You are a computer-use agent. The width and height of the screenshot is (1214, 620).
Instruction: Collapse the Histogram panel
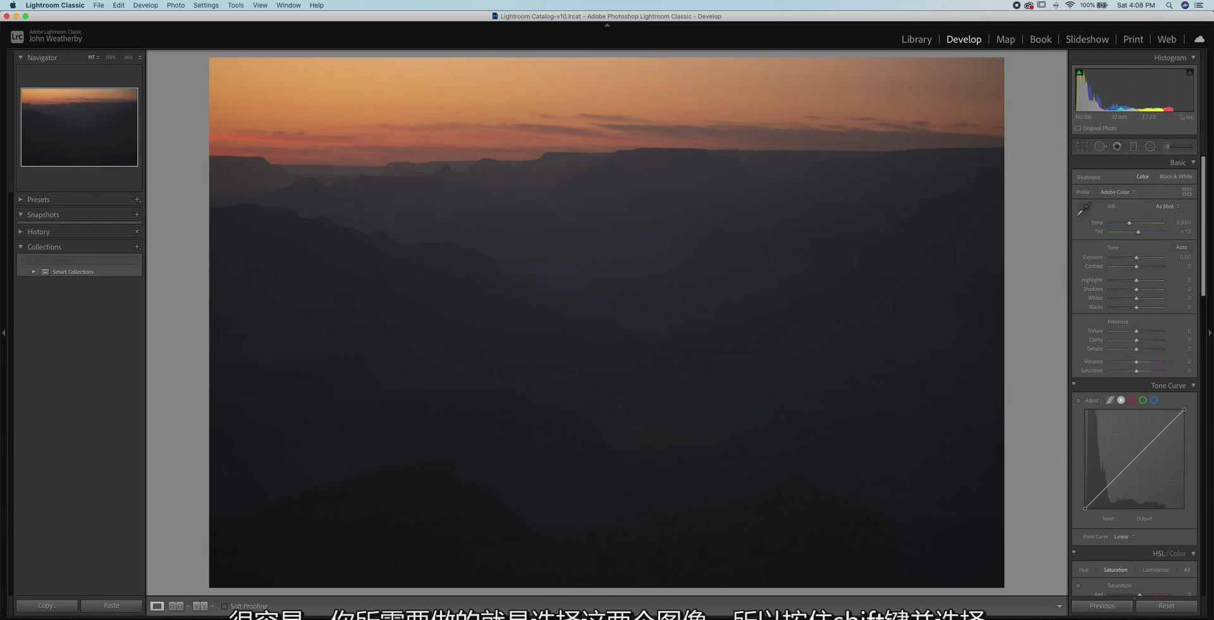pyautogui.click(x=1193, y=58)
